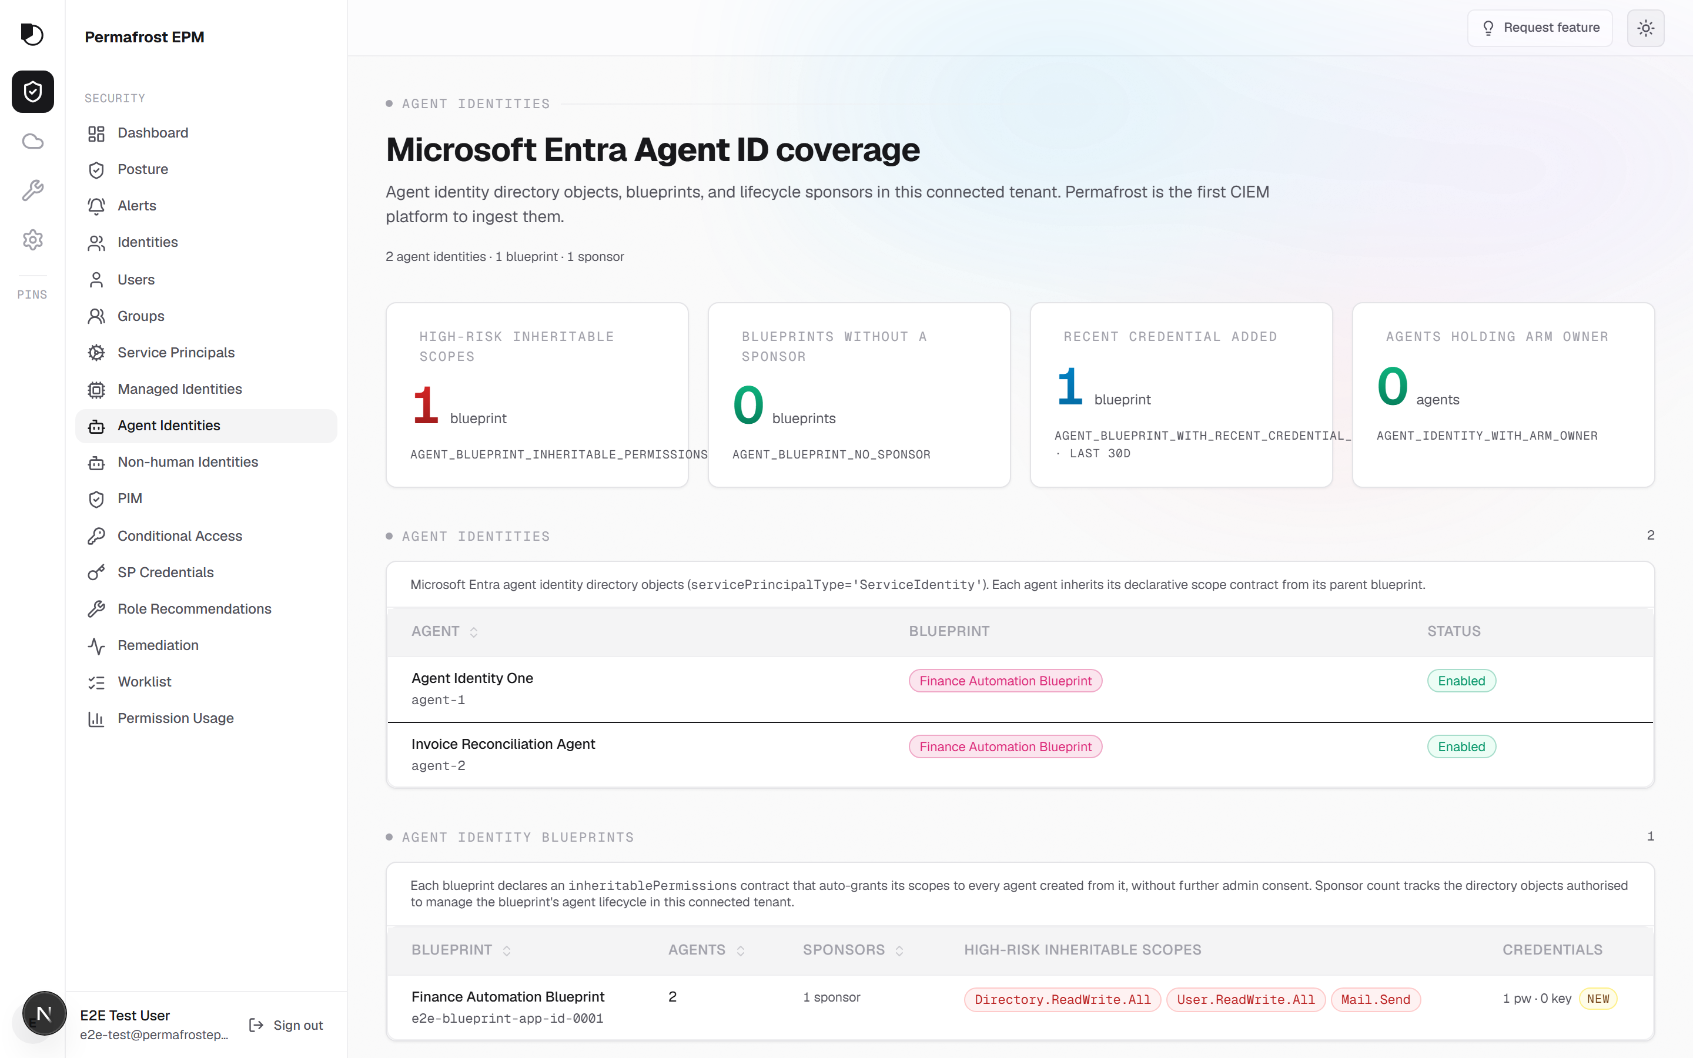The width and height of the screenshot is (1693, 1058).
Task: Click the Alerts bell icon
Action: [96, 206]
